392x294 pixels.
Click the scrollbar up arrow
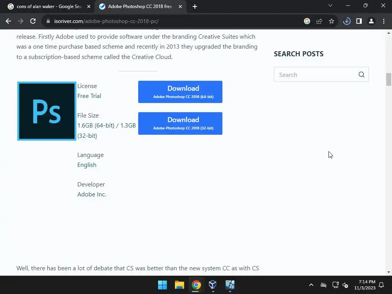pos(389,33)
